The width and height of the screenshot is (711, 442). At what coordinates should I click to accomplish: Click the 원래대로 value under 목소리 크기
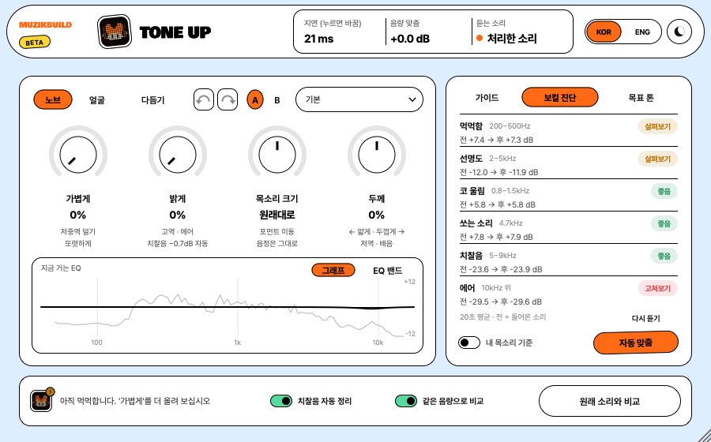point(277,215)
